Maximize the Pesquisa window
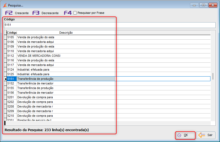This screenshot has height=142, width=220. (x=204, y=5)
